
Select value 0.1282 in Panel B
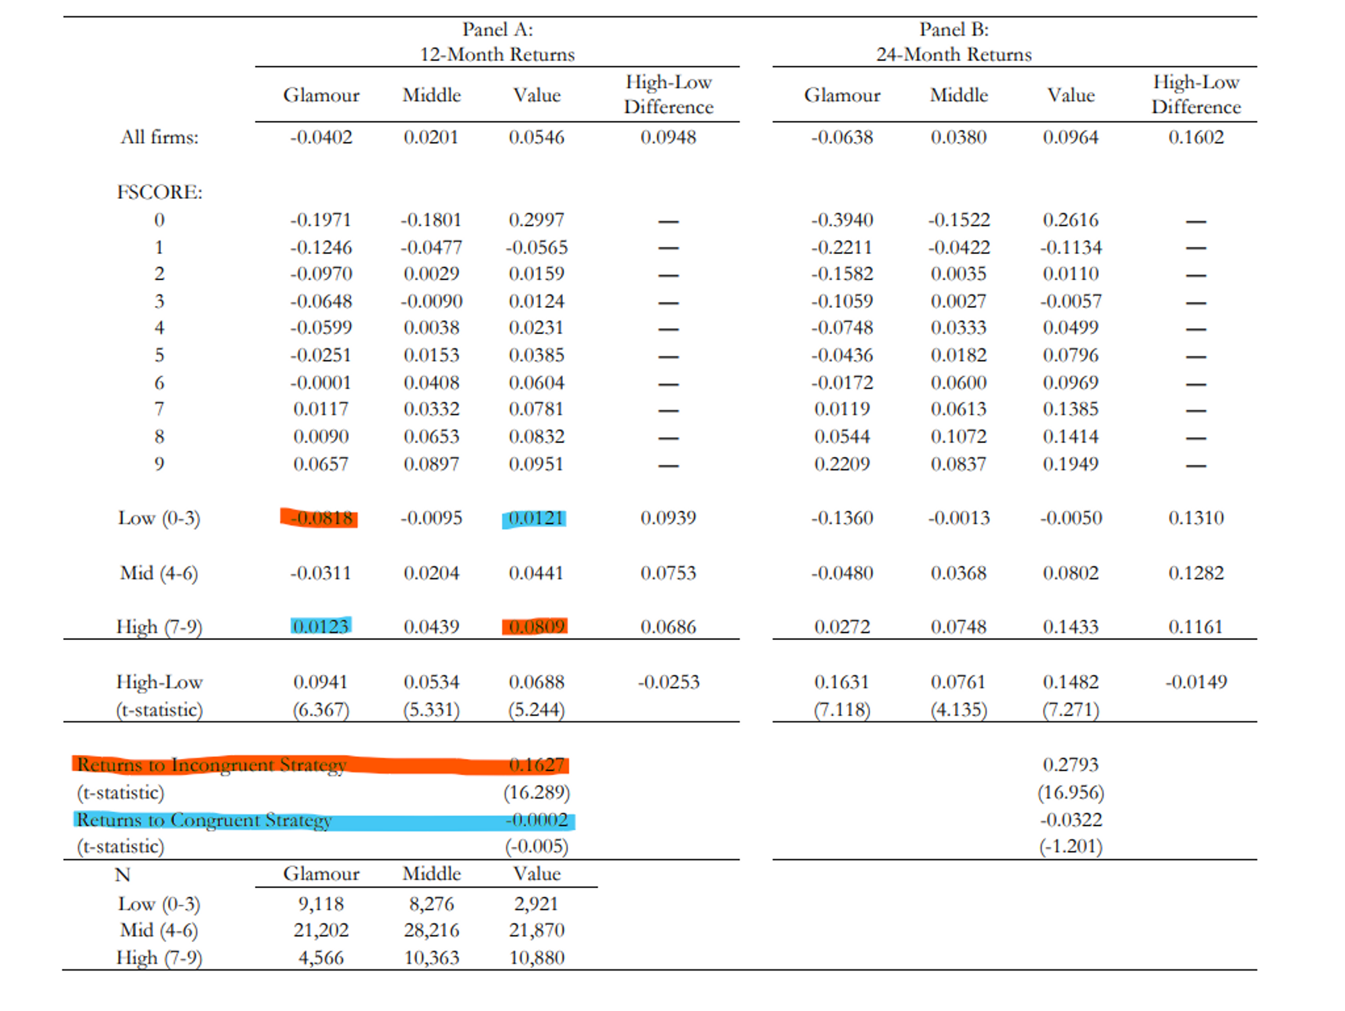(x=1196, y=573)
